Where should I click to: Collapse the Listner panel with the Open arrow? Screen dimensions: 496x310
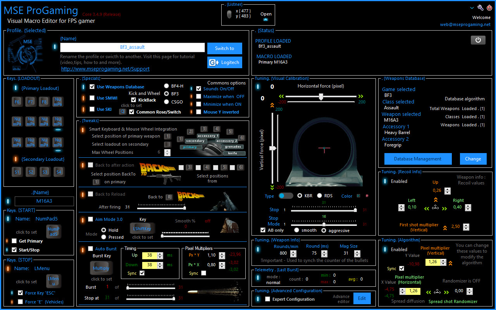[x=265, y=19]
